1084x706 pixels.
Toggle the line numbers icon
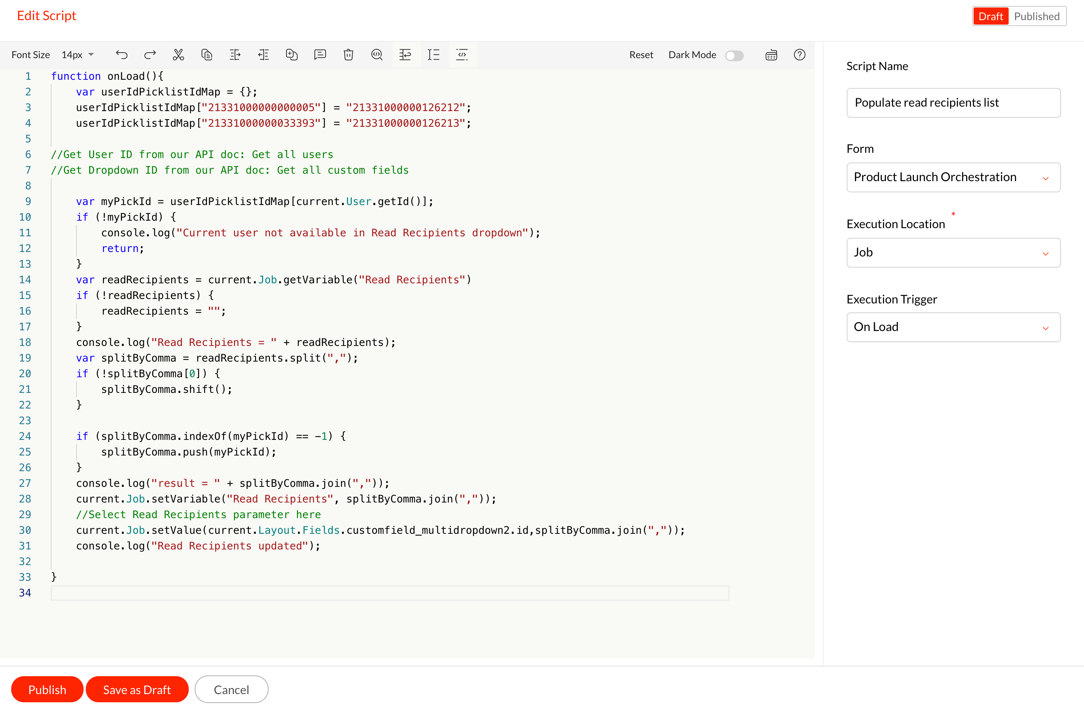(x=433, y=55)
